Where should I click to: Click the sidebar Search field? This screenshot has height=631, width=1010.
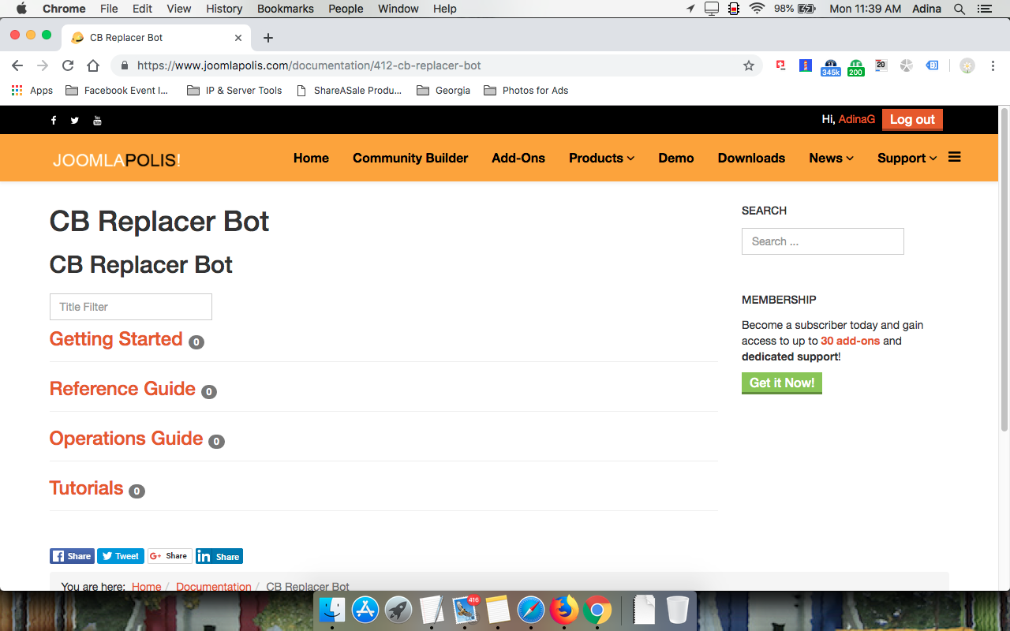point(823,241)
